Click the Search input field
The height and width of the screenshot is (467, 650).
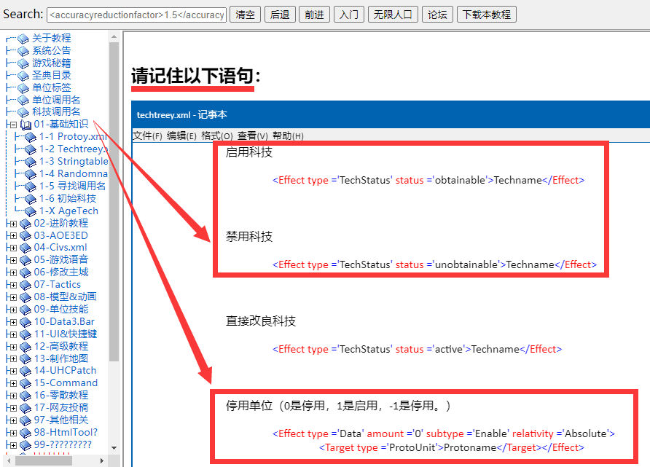[x=136, y=15]
